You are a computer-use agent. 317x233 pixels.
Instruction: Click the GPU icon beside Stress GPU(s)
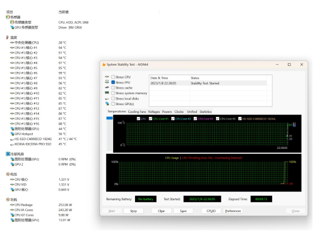(x=107, y=104)
